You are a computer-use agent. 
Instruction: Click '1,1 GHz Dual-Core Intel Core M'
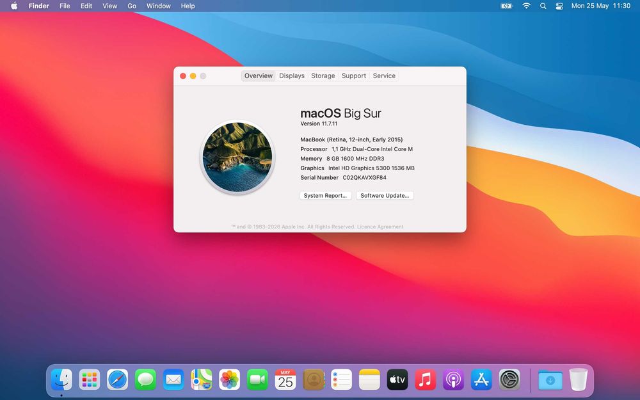(372, 149)
